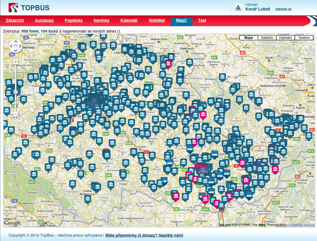Switch map view to Hybridní

[x=286, y=38]
